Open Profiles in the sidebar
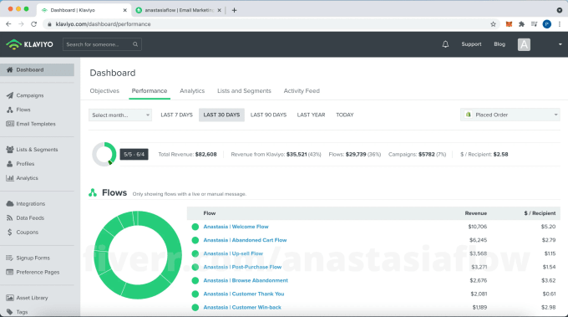The height and width of the screenshot is (317, 568). click(20, 164)
